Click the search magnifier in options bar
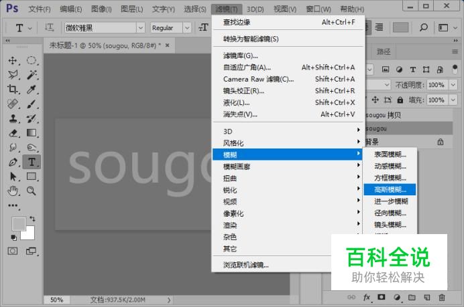This screenshot has height=307, width=464. pyautogui.click(x=424, y=27)
